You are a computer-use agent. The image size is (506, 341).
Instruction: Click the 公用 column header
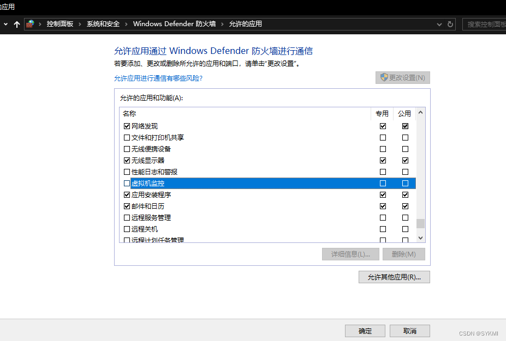tap(404, 114)
